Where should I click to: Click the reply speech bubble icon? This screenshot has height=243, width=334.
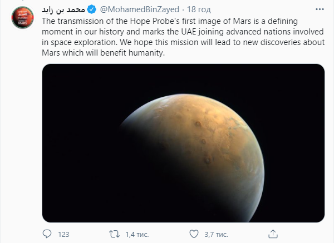47,232
